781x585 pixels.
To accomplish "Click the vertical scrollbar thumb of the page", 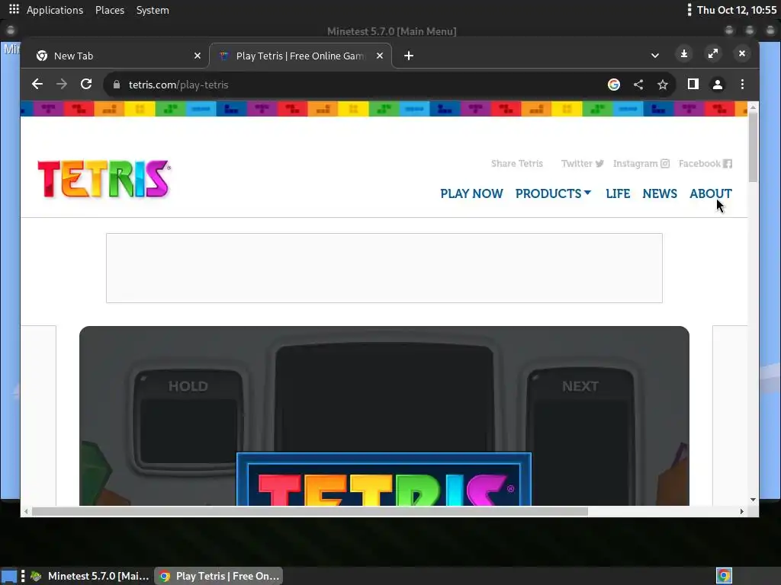I will pyautogui.click(x=753, y=147).
